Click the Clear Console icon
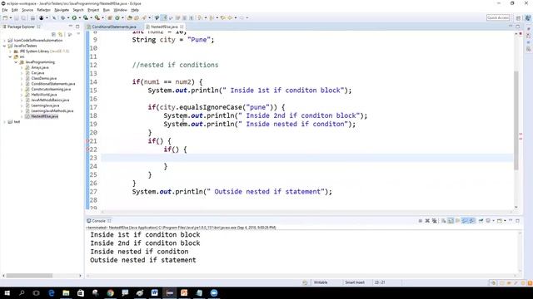 coord(444,221)
